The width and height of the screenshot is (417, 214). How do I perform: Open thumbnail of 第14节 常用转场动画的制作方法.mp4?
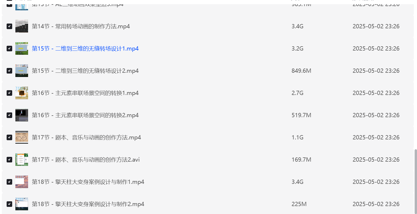tap(22, 26)
